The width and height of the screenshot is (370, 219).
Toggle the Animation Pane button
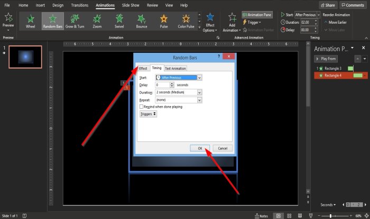pos(257,15)
